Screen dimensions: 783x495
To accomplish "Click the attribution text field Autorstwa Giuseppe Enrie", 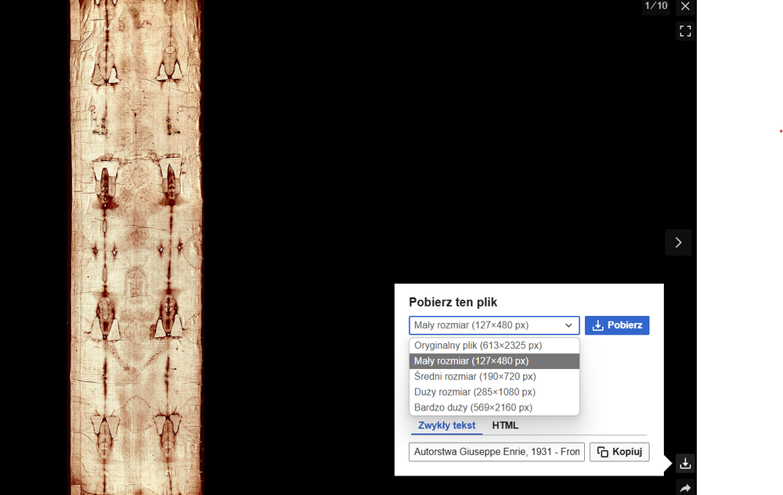I will [496, 452].
